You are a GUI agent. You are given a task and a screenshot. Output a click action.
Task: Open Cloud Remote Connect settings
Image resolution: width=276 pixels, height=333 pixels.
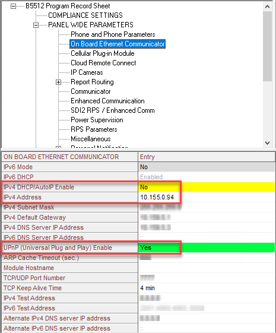point(103,63)
